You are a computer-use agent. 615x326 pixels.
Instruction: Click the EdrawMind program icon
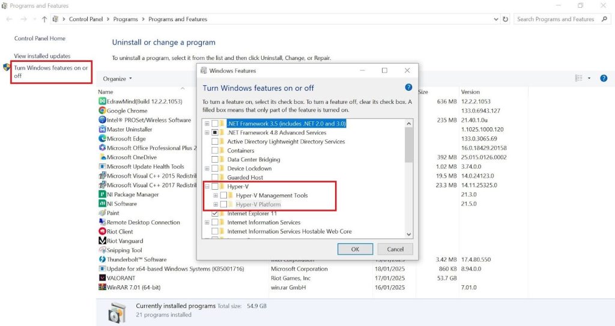pyautogui.click(x=102, y=101)
